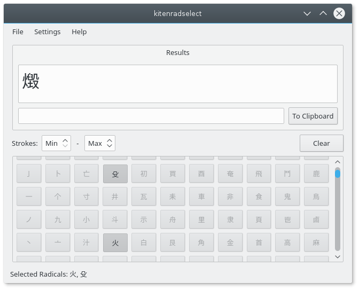Viewport: 359px width, 290px height.
Task: Adjust the Max strokes spinner arrows
Action: [110, 143]
